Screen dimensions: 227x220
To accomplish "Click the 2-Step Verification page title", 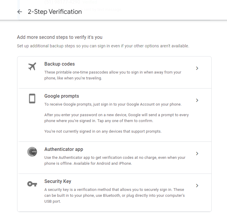I will tap(55, 12).
